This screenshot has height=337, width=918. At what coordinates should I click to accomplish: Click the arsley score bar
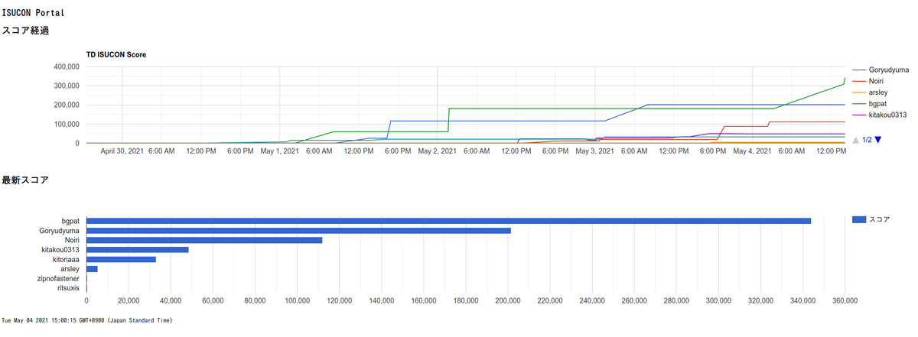point(92,269)
